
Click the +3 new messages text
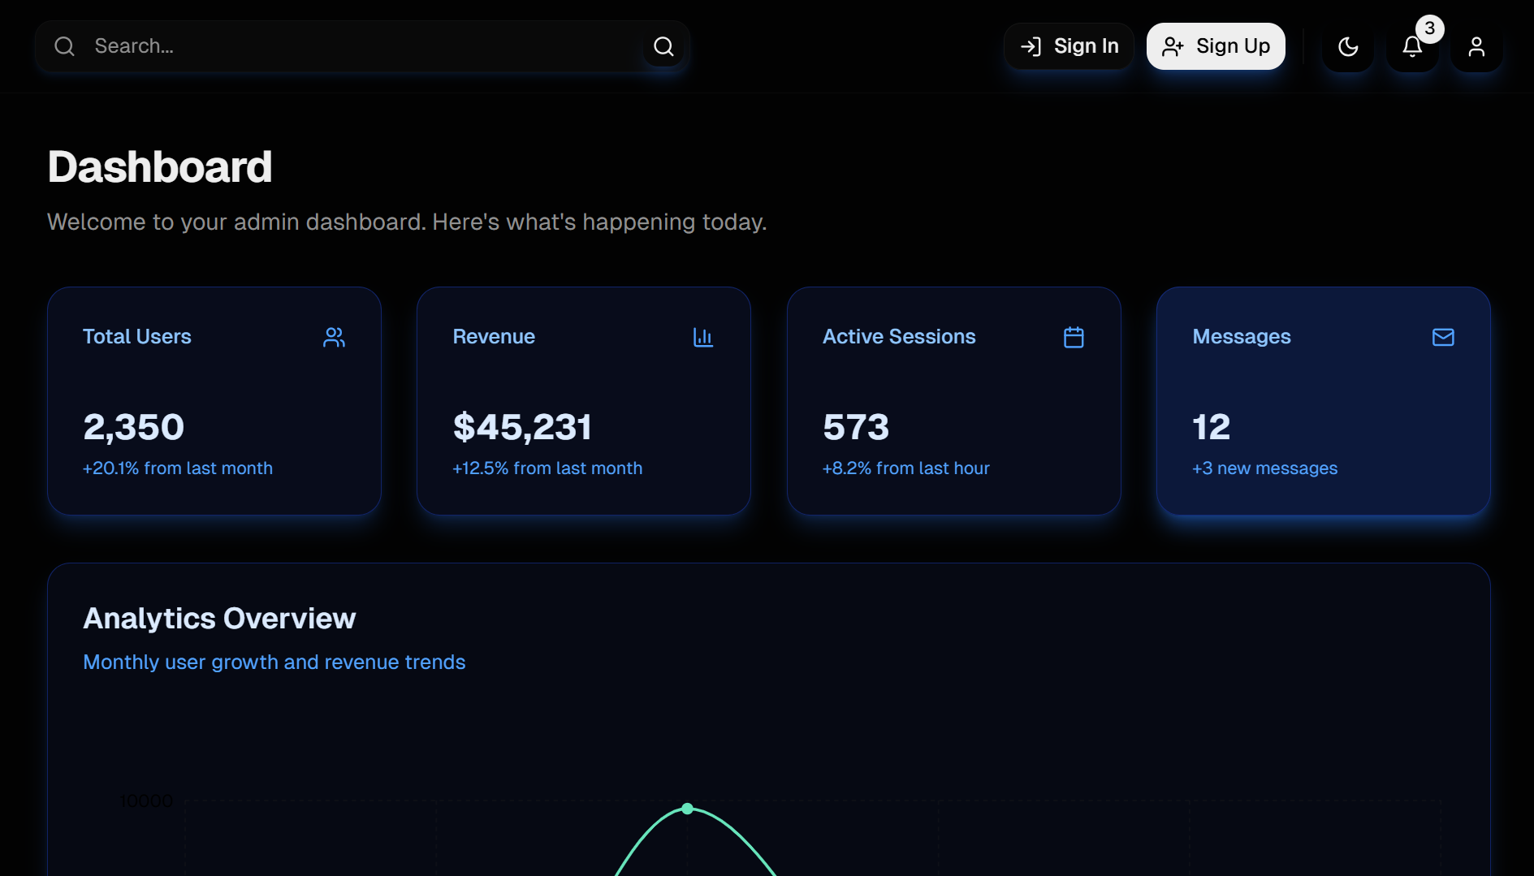(x=1264, y=468)
